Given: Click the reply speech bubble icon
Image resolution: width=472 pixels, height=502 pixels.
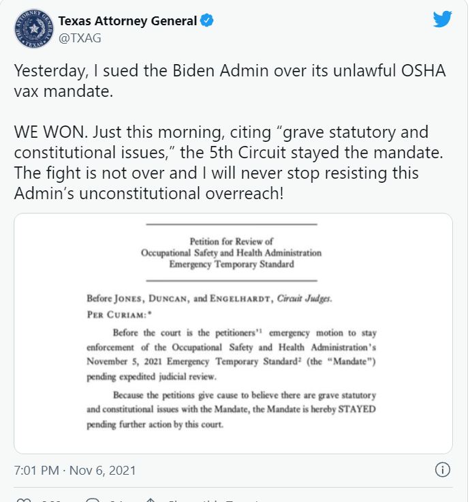Looking at the screenshot, I should pyautogui.click(x=93, y=500).
